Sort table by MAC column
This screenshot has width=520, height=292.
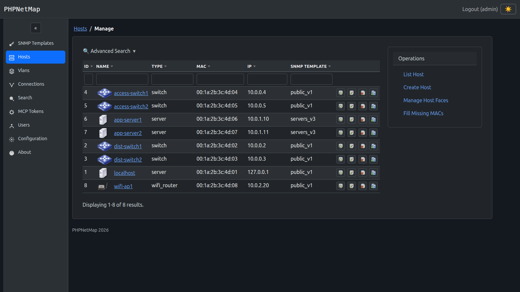click(203, 66)
